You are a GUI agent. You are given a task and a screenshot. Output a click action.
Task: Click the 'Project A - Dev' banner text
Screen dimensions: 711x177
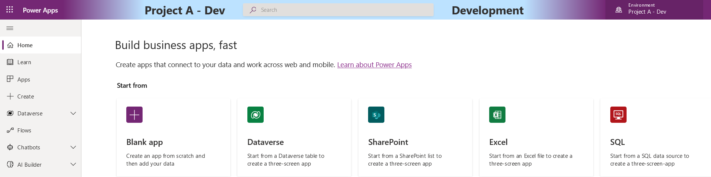(x=185, y=10)
